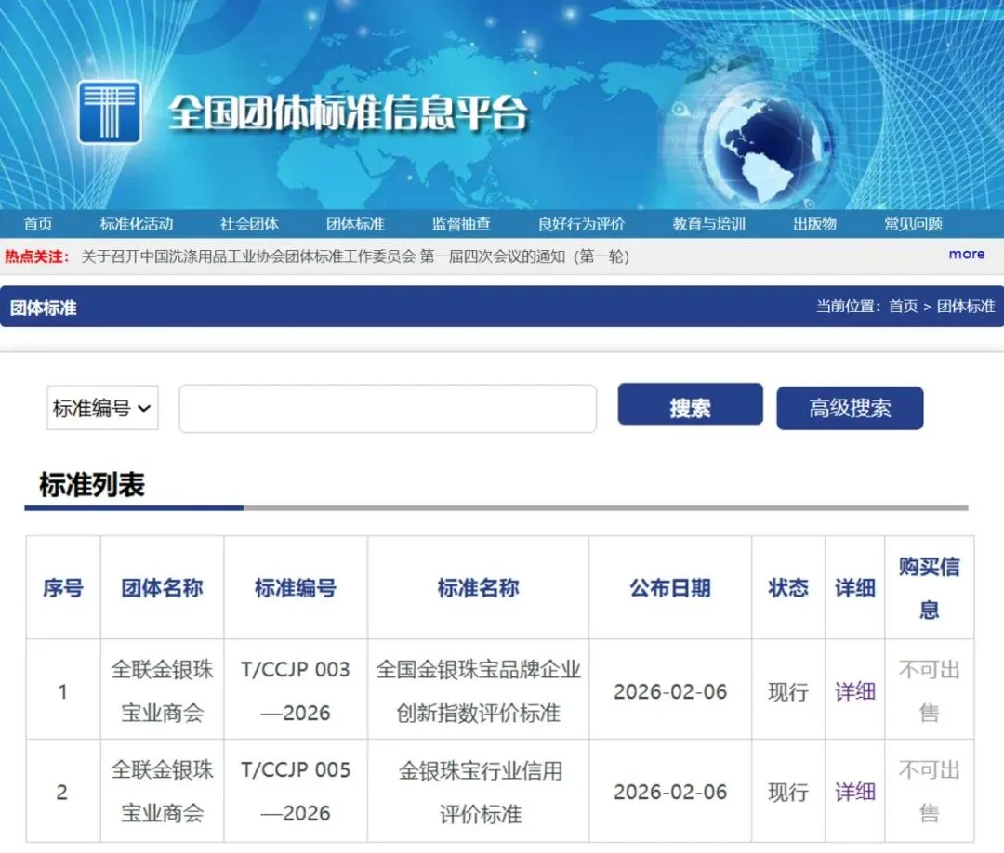This screenshot has height=853, width=1004.
Task: Open 详细 link for T/CCJP 005—2026
Action: point(855,792)
